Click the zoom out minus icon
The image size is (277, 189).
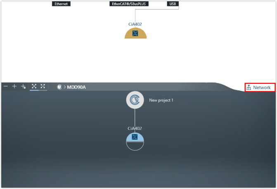(6, 86)
